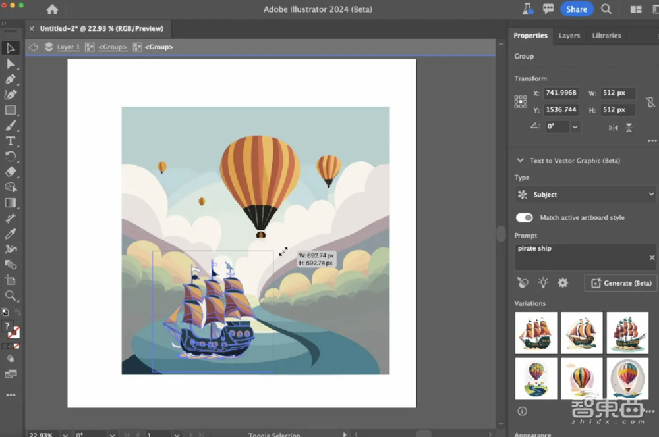Click the constrain proportions link icon next to W/H

coord(651,101)
